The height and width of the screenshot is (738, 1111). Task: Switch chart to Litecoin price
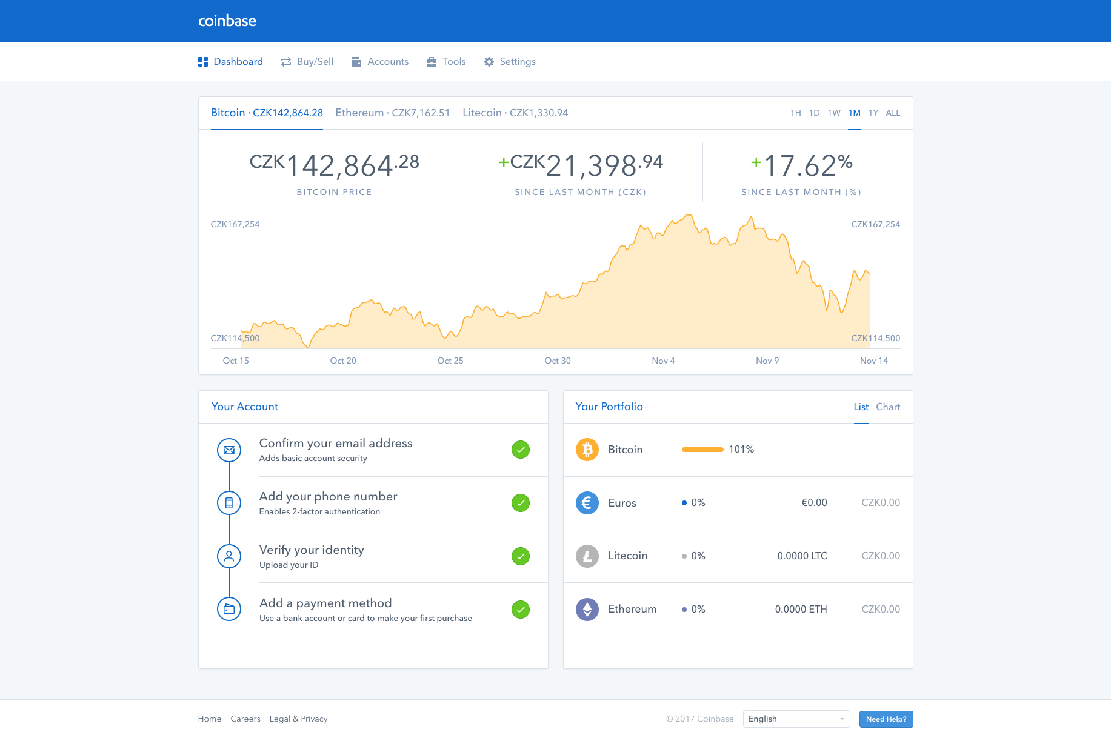[515, 113]
